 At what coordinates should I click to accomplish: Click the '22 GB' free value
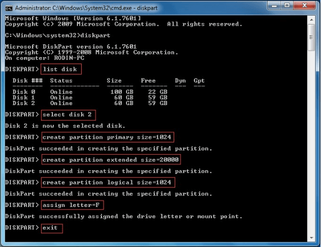point(158,92)
